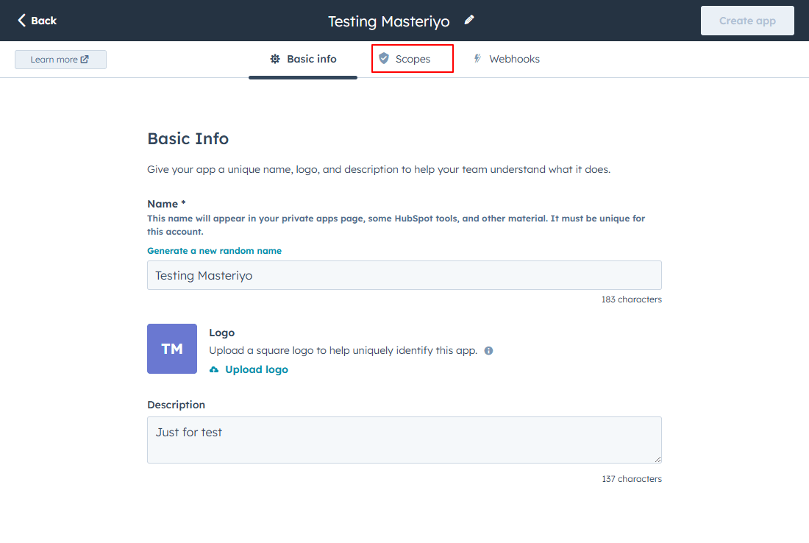
Task: Click the TM logo placeholder thumbnail
Action: click(172, 349)
